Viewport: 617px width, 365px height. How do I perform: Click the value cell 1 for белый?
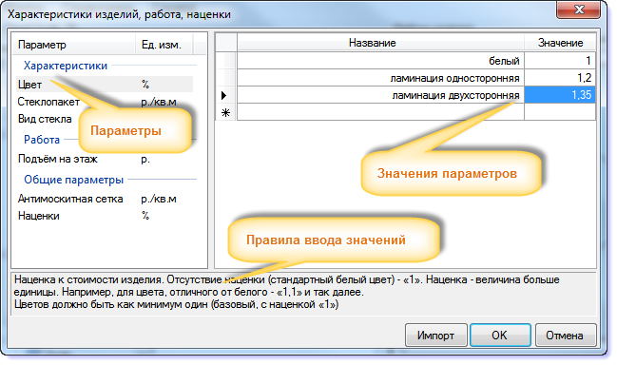[x=560, y=61]
